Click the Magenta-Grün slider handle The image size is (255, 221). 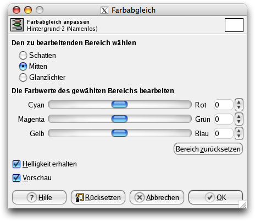pyautogui.click(x=119, y=119)
